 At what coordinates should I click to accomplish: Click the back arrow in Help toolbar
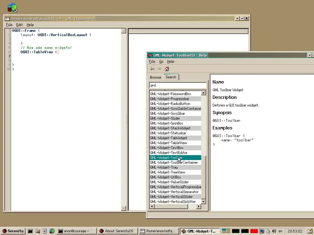pos(152,69)
